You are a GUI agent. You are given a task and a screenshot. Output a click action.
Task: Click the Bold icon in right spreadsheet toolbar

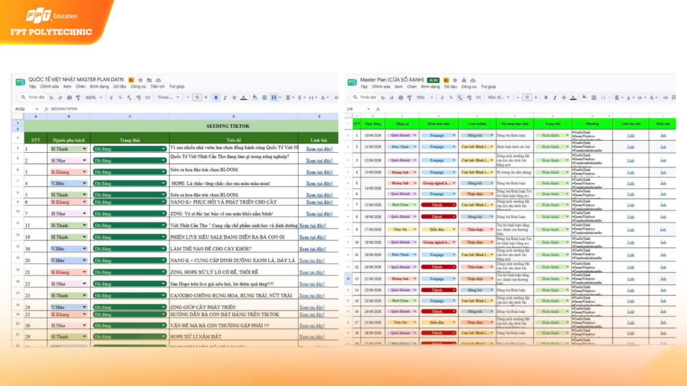546,98
